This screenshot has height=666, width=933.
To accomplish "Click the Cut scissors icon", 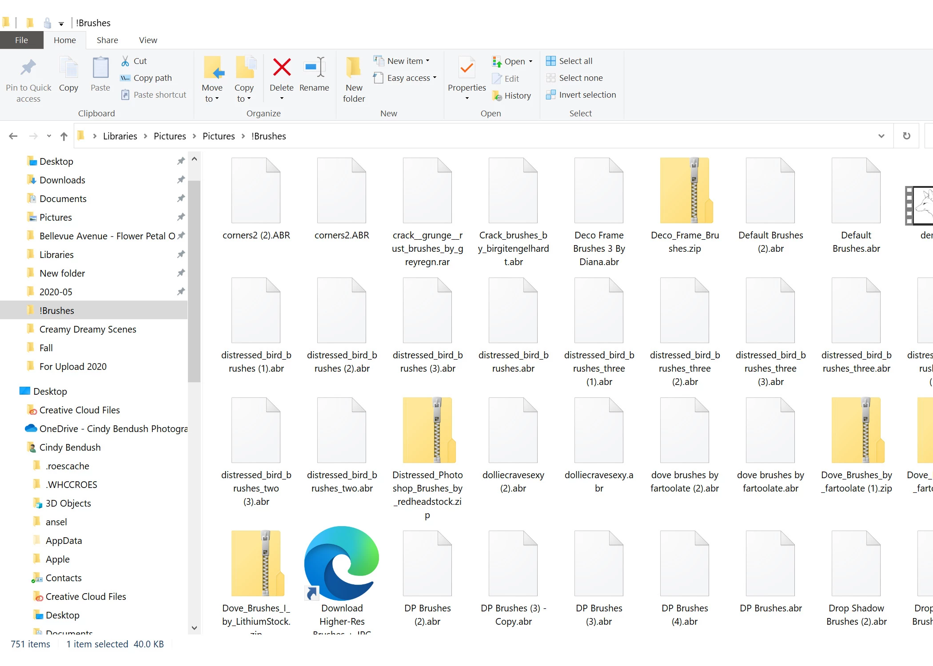I will 125,61.
